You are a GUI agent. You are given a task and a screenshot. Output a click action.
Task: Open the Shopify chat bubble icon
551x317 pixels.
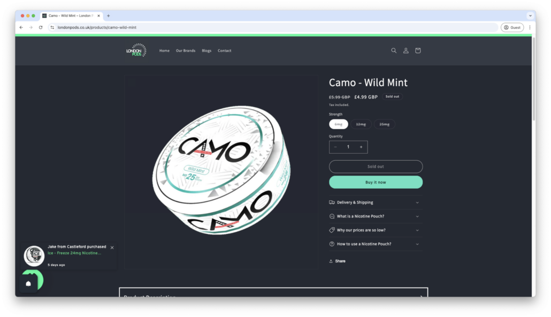tap(29, 283)
